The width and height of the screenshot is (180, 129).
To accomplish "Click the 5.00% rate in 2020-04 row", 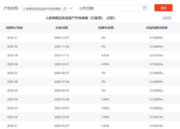I will (105, 99).
